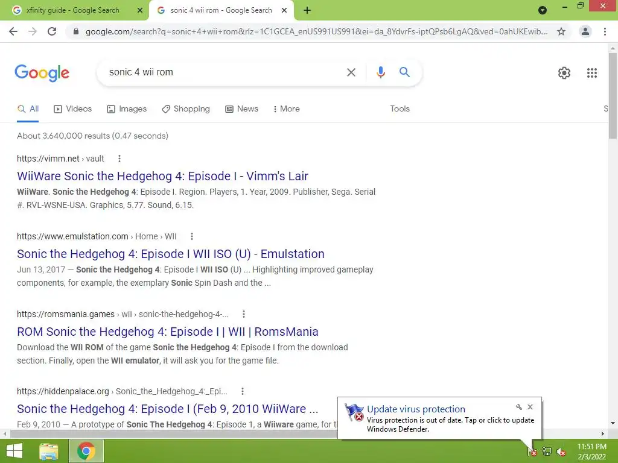618x463 pixels.
Task: Click the vertical scrollbar thumb
Action: click(613, 96)
